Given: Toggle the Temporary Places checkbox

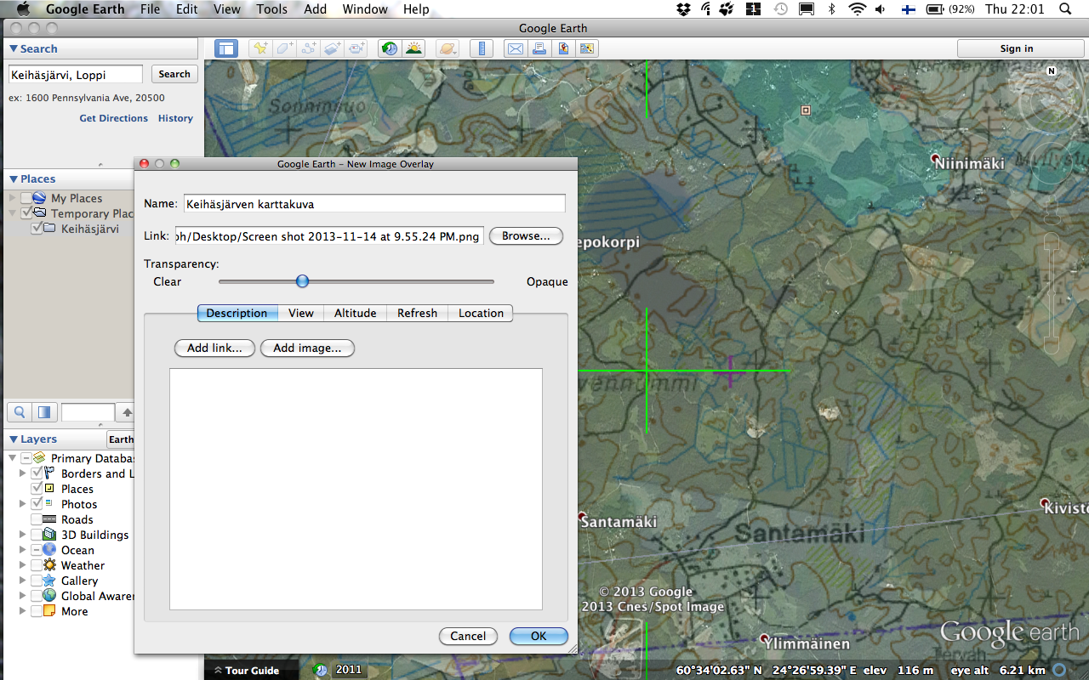Looking at the screenshot, I should pos(26,213).
